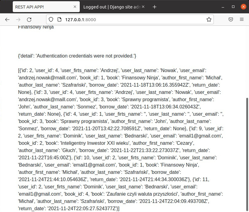Click the Save to Pocket icon

coord(231,19)
